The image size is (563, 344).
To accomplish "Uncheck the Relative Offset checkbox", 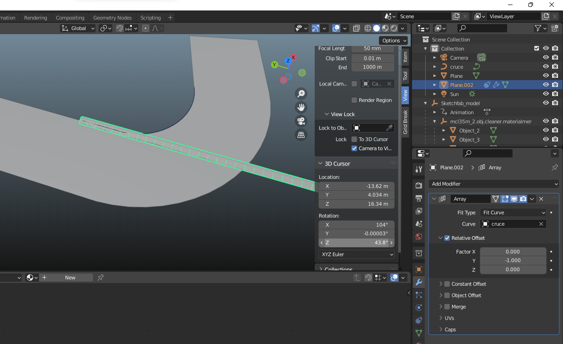I will [447, 238].
